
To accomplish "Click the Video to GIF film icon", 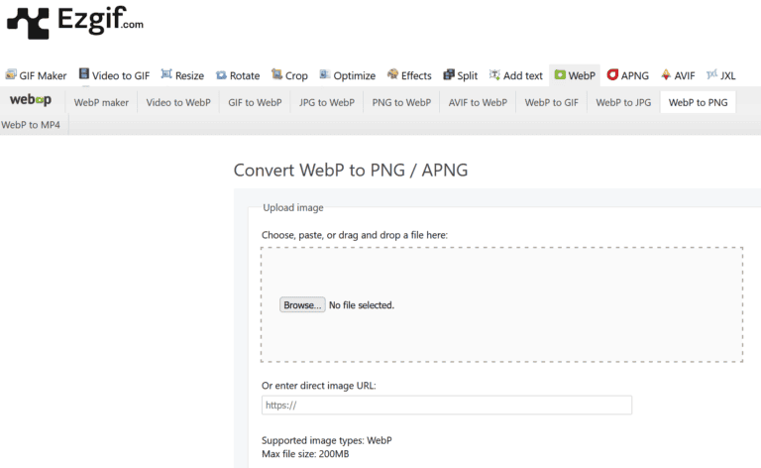I will point(84,73).
